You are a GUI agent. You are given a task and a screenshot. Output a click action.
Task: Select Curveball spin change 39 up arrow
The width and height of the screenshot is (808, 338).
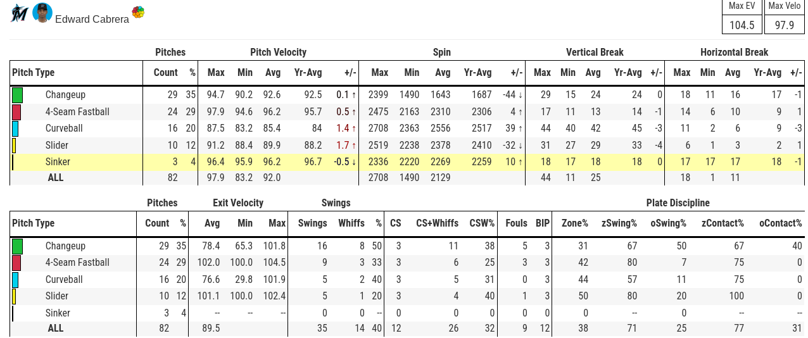click(x=514, y=128)
